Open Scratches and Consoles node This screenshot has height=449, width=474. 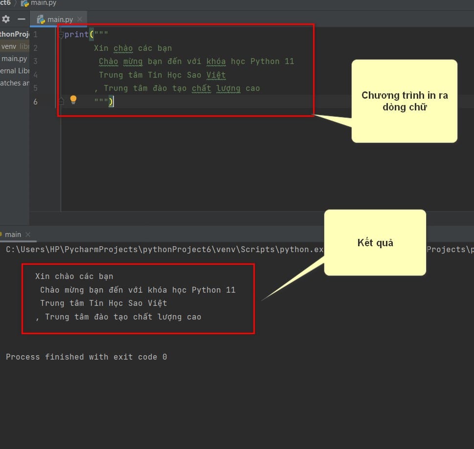(15, 83)
